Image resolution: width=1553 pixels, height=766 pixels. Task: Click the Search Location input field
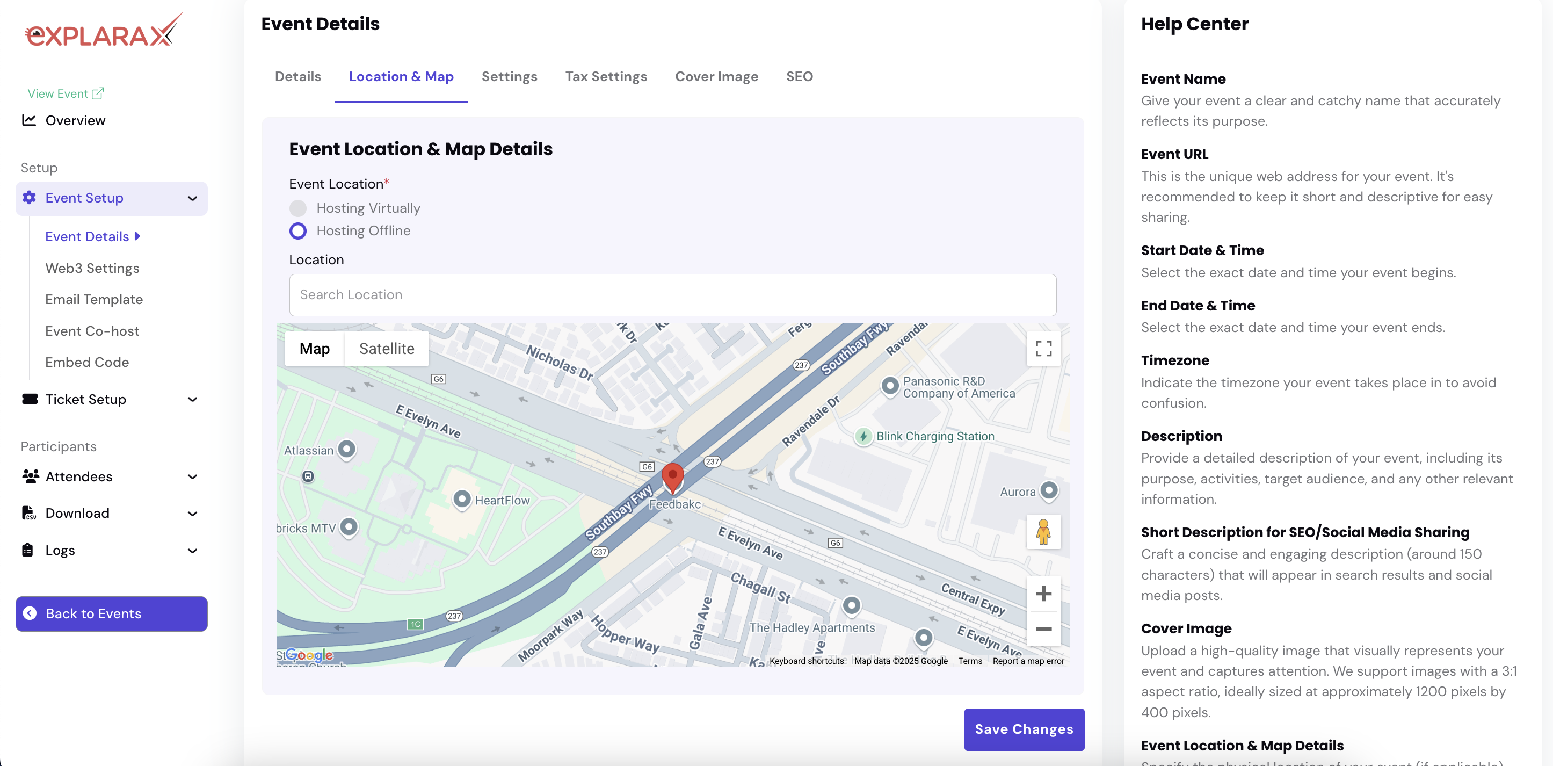pyautogui.click(x=672, y=295)
